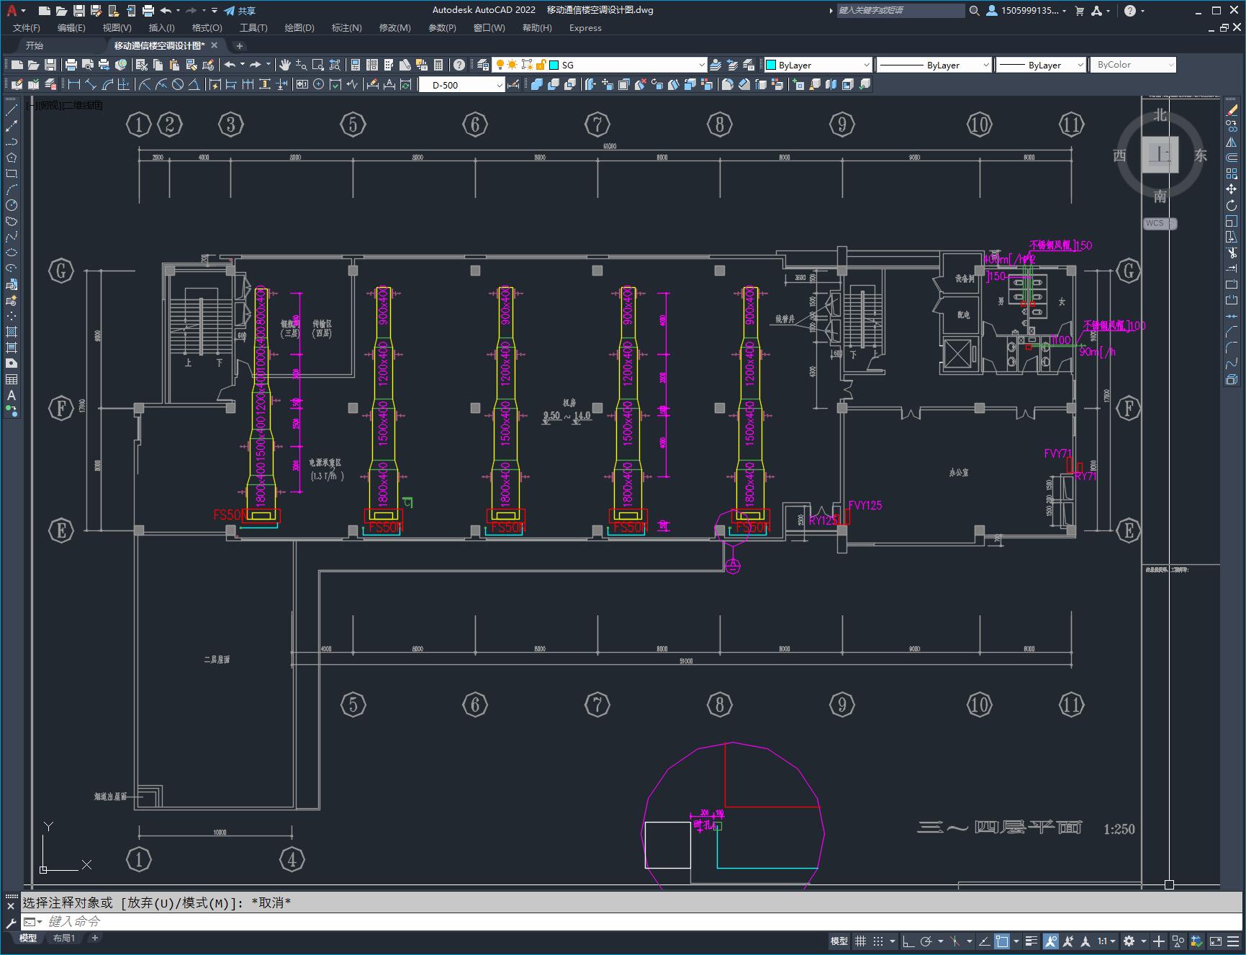Select the Pan hand tool
Screen dimensions: 1246x955
[285, 65]
